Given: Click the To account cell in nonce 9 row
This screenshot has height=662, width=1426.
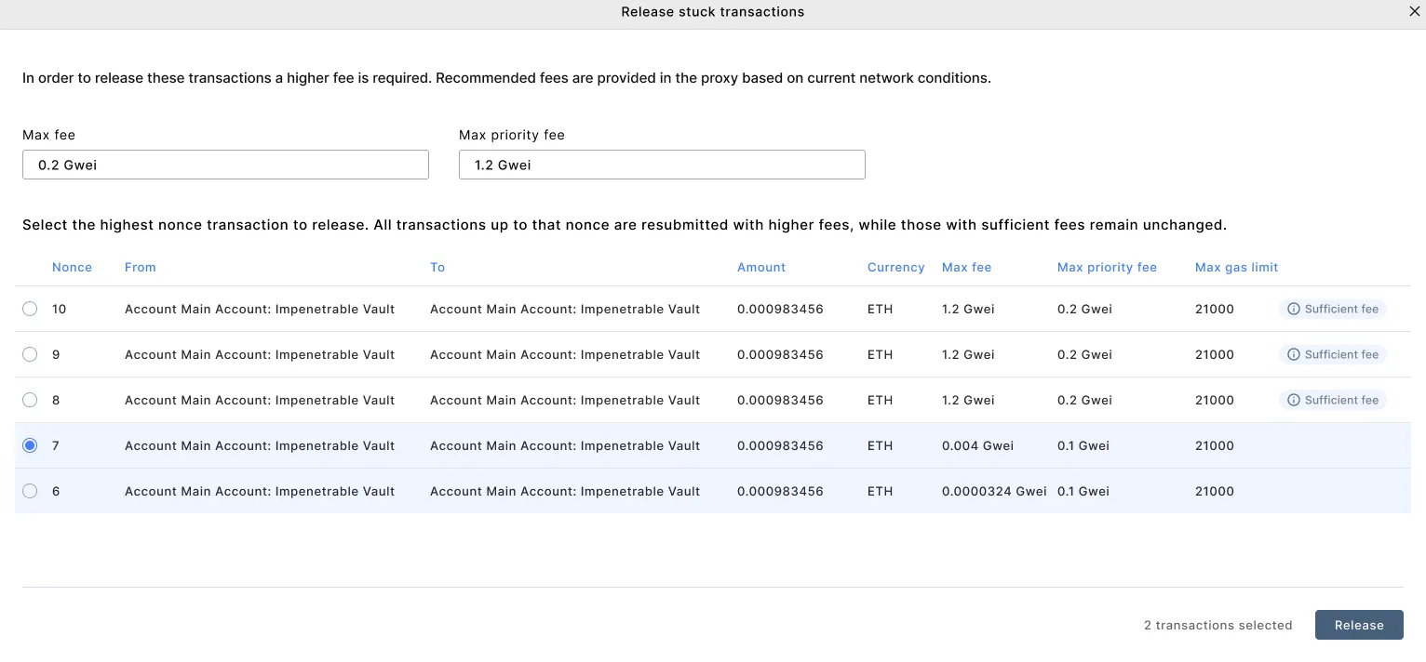Looking at the screenshot, I should coord(565,354).
